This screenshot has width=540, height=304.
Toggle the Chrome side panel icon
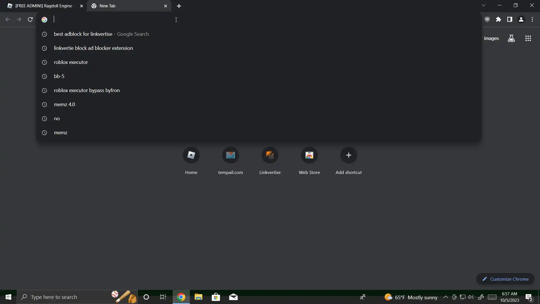[x=510, y=19]
